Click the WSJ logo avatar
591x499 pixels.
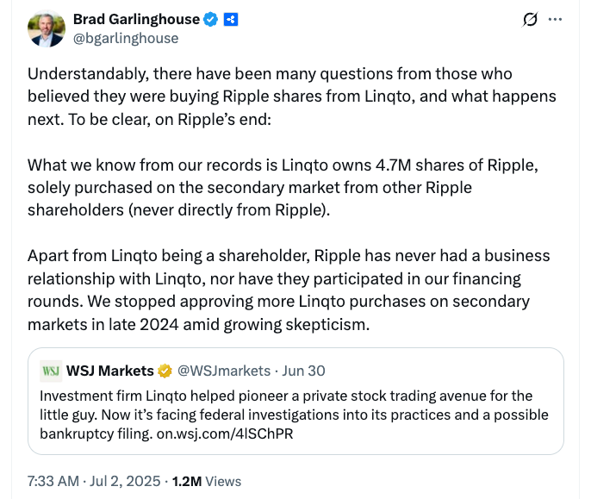point(51,371)
